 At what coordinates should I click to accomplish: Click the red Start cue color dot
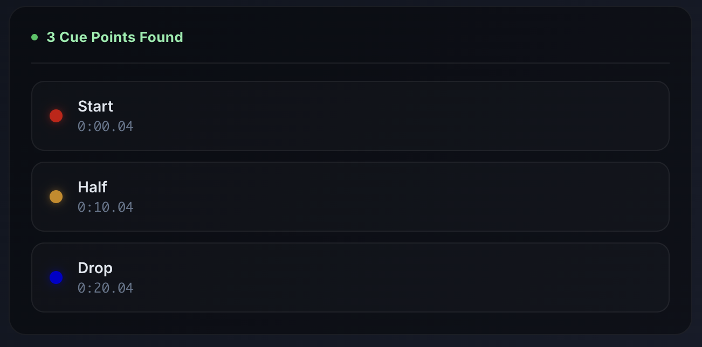pos(56,116)
